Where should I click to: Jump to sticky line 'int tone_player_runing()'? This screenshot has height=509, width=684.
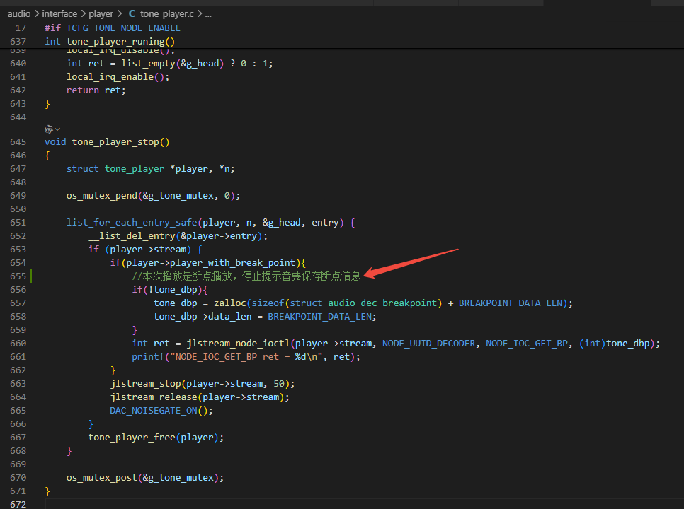click(110, 42)
